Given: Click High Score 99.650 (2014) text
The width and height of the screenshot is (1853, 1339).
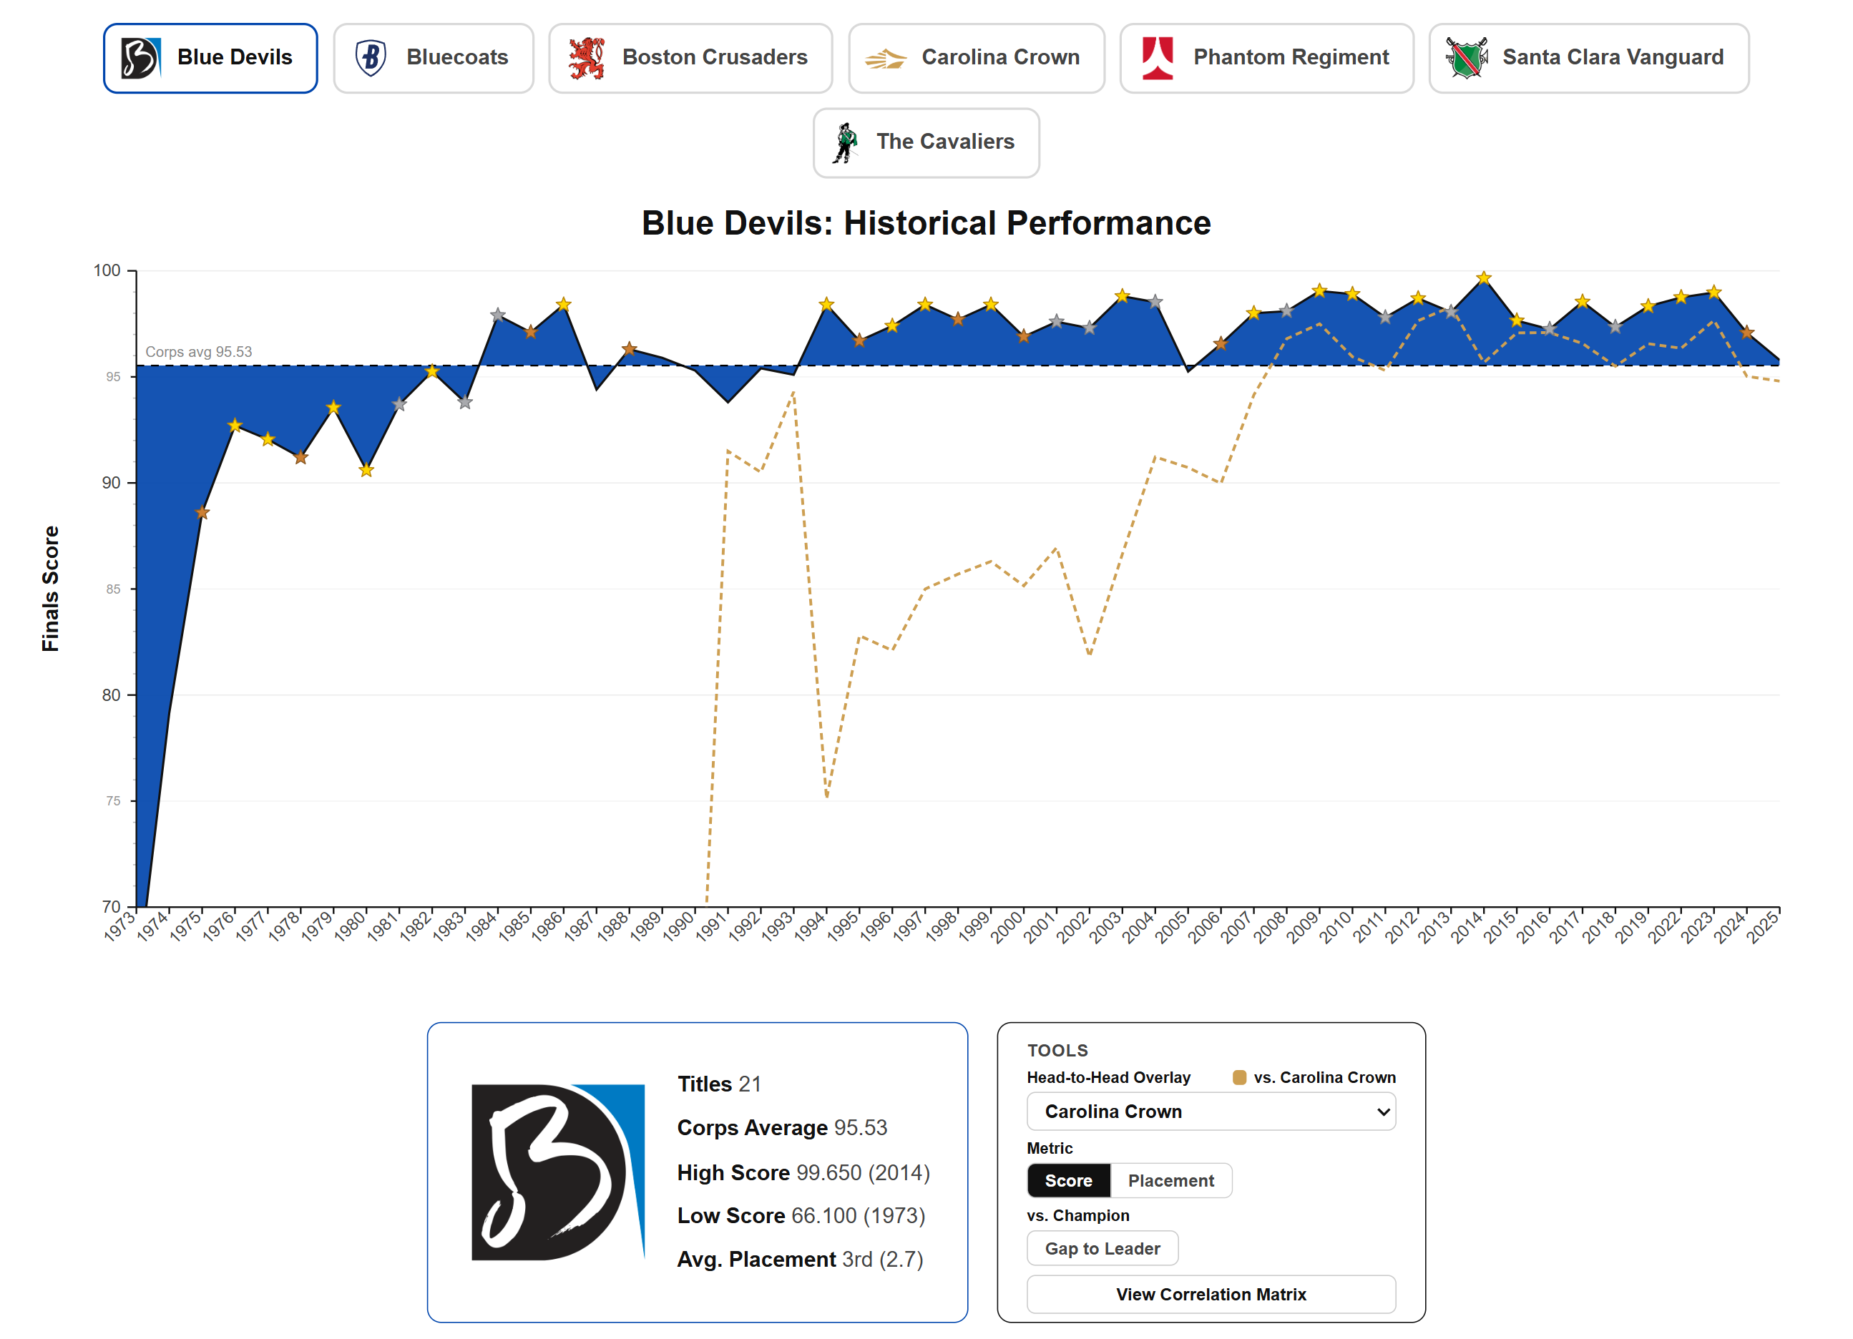Looking at the screenshot, I should [803, 1172].
